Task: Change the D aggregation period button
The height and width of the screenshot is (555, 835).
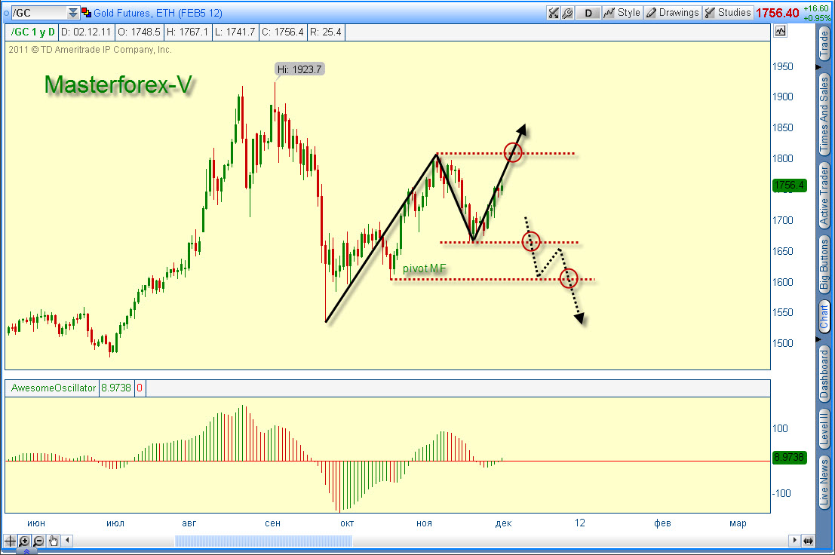Action: (x=588, y=13)
